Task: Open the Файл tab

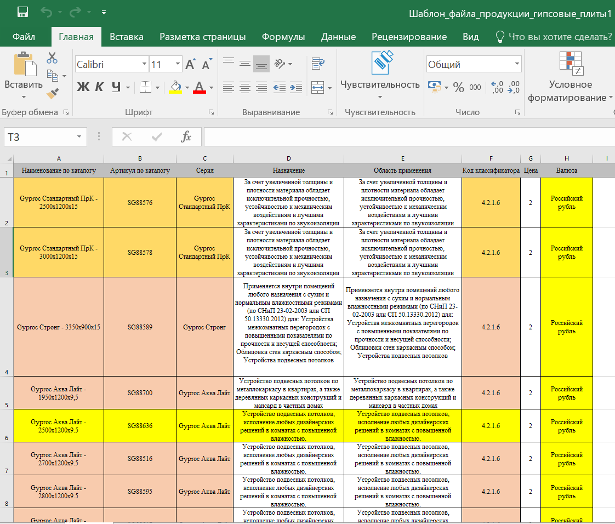Action: (24, 37)
